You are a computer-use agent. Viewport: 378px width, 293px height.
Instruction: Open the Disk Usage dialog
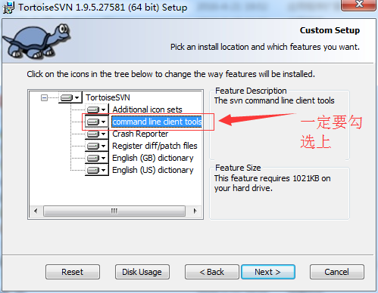142,272
